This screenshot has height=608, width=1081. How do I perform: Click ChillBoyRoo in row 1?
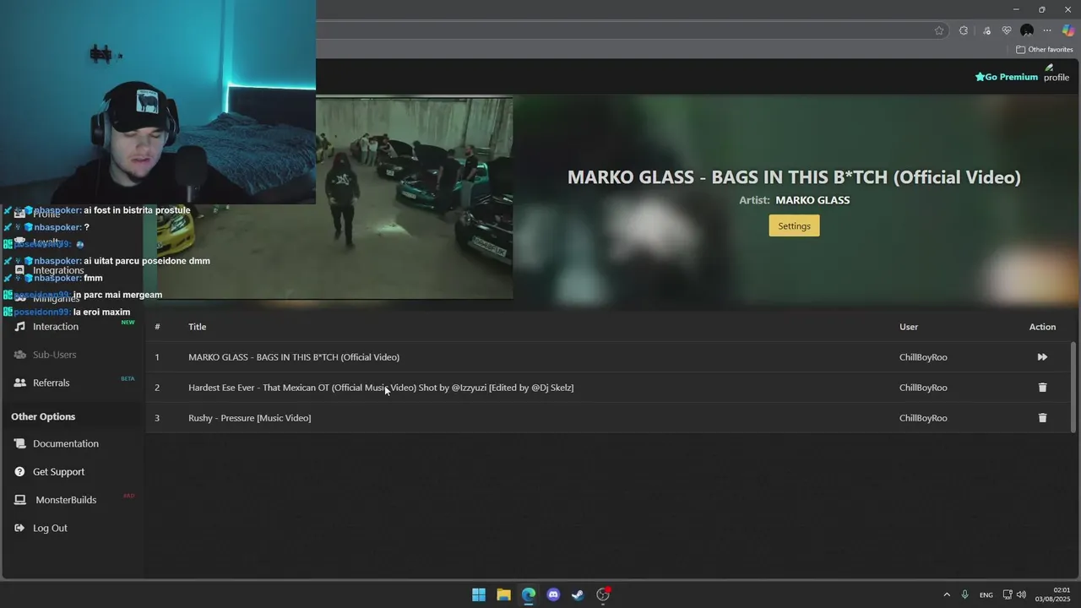923,357
